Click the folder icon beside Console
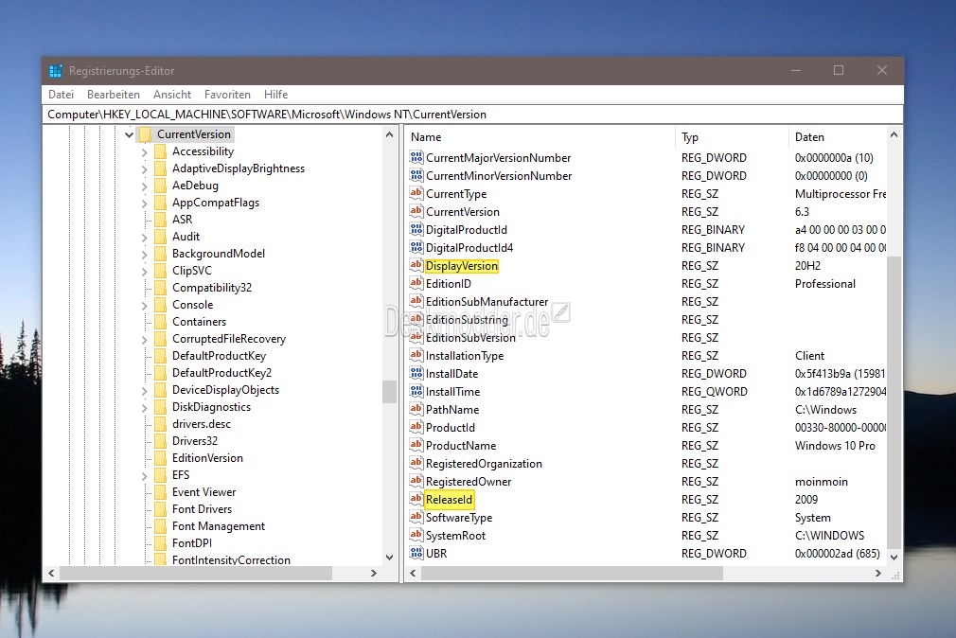Screen dimensions: 956x638 coord(160,305)
